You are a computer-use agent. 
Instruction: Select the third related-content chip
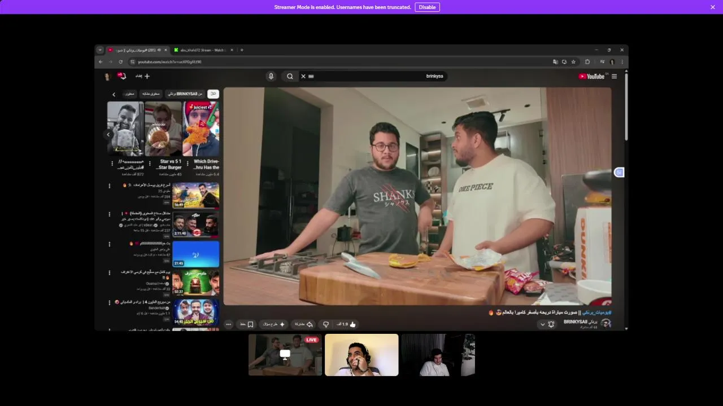(x=151, y=94)
